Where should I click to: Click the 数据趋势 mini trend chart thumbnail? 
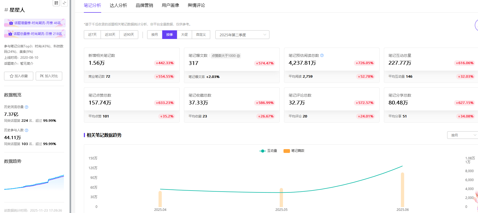(x=34, y=182)
